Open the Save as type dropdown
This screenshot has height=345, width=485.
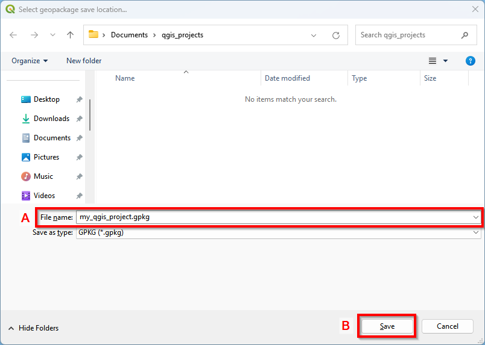coord(476,233)
